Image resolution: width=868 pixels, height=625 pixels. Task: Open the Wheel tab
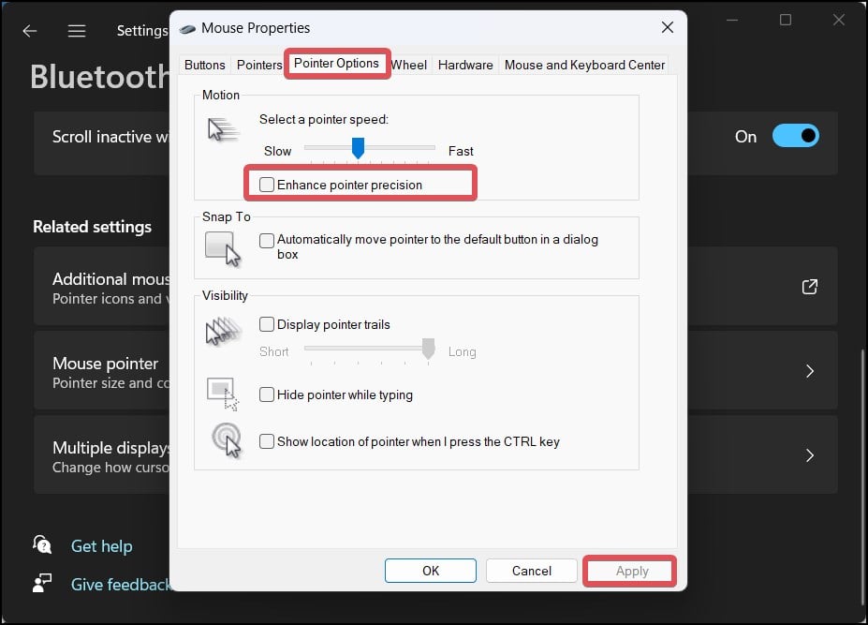(x=409, y=65)
